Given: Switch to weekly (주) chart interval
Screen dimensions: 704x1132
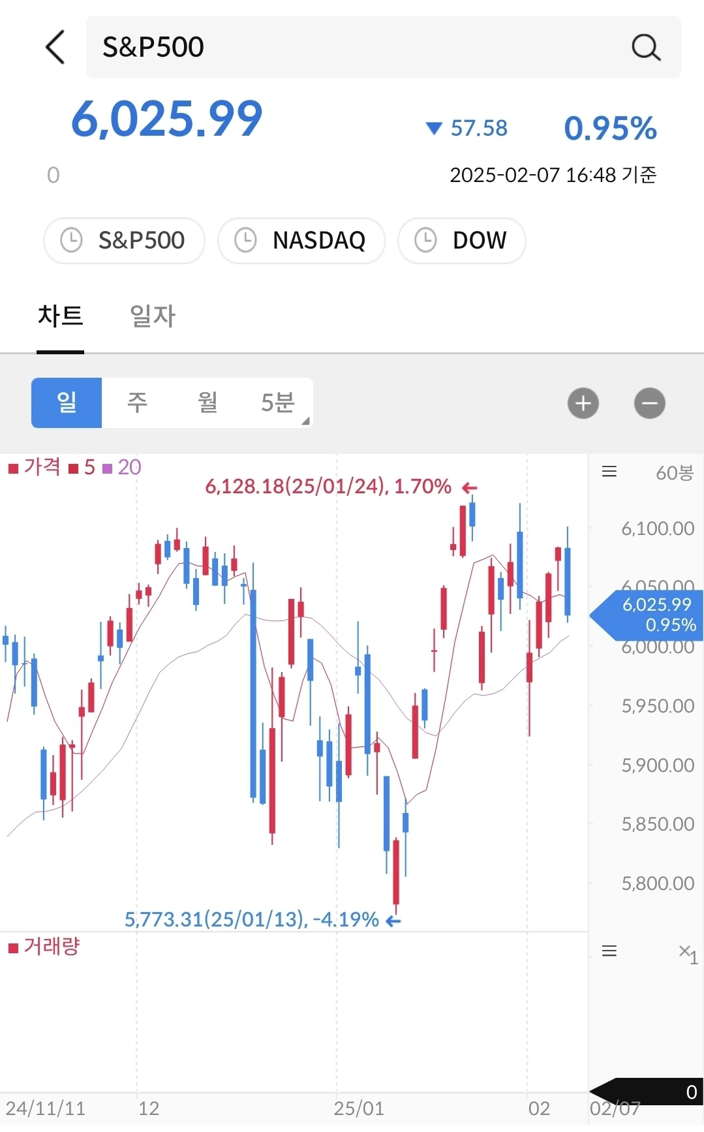Looking at the screenshot, I should [x=137, y=403].
